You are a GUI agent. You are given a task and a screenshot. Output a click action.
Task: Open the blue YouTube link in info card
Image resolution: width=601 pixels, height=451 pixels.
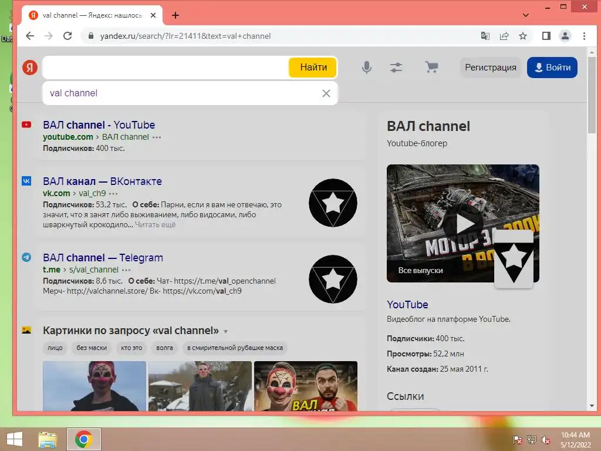(x=407, y=305)
